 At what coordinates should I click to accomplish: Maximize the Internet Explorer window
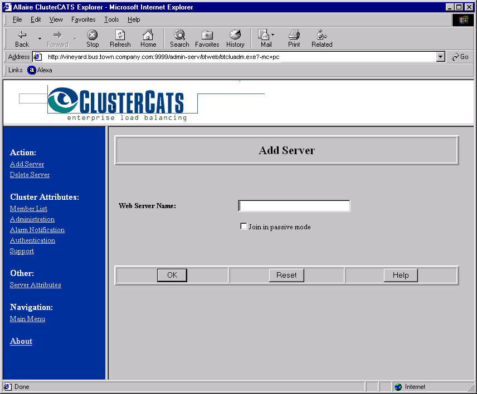point(459,7)
